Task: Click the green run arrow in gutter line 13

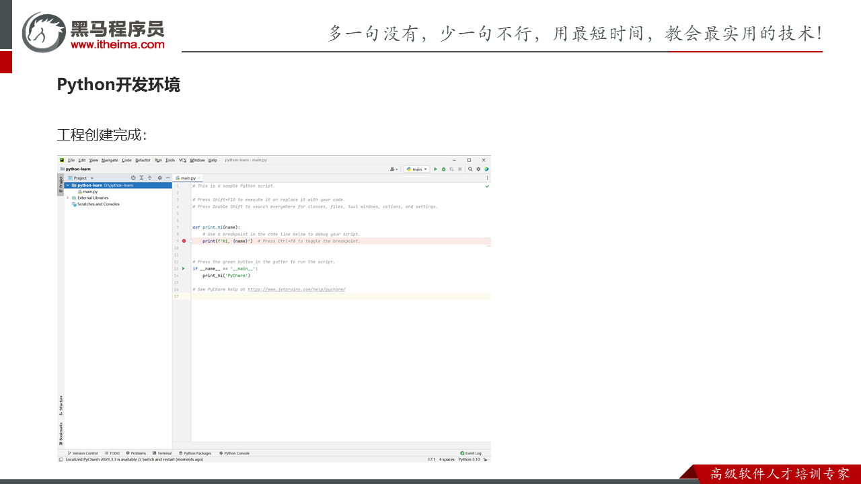Action: pyautogui.click(x=184, y=269)
